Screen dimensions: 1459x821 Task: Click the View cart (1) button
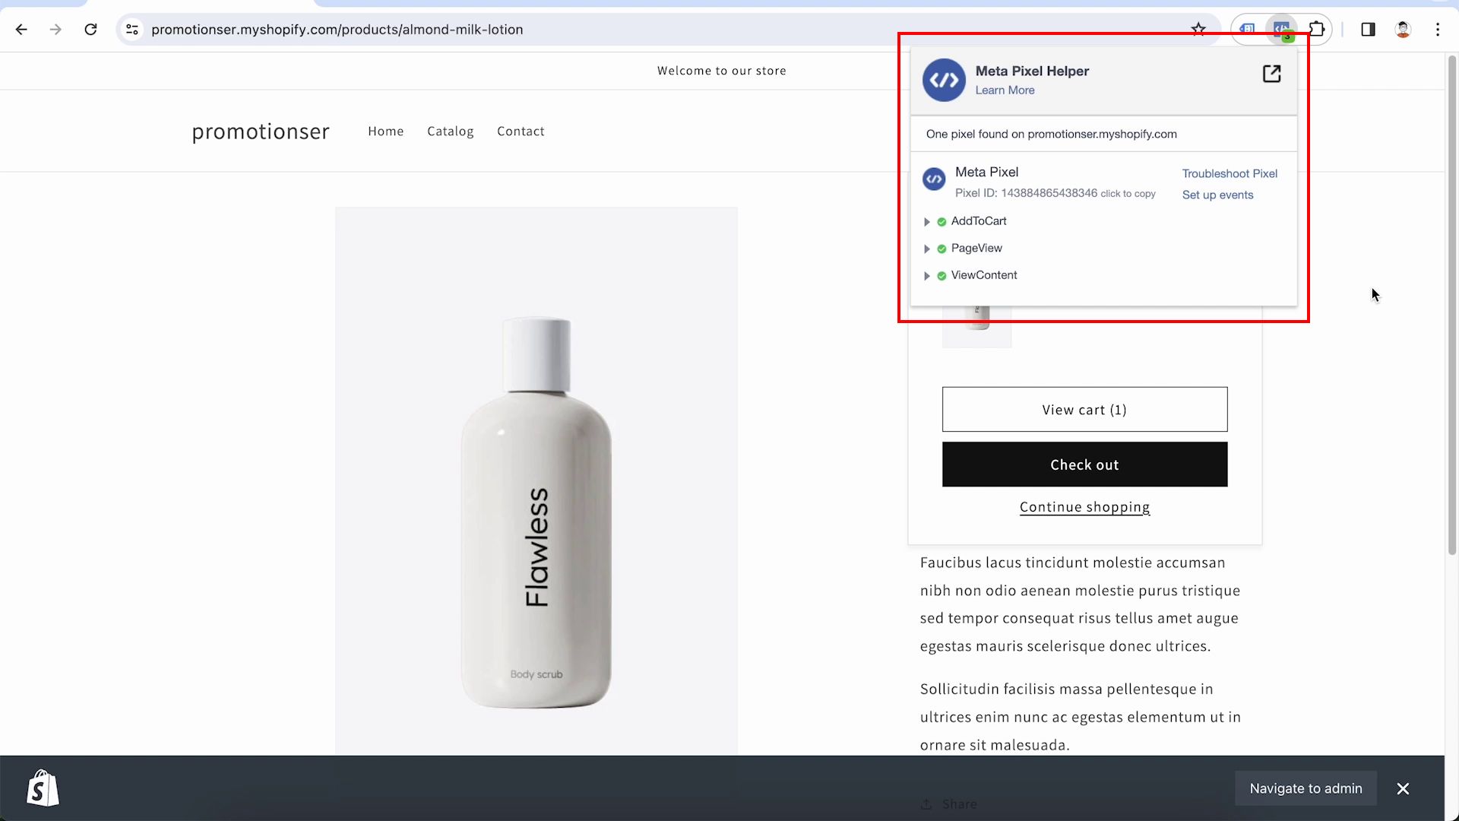1084,409
